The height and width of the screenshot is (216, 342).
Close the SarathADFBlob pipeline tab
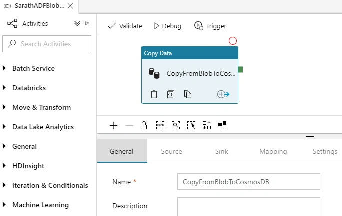[x=70, y=6]
